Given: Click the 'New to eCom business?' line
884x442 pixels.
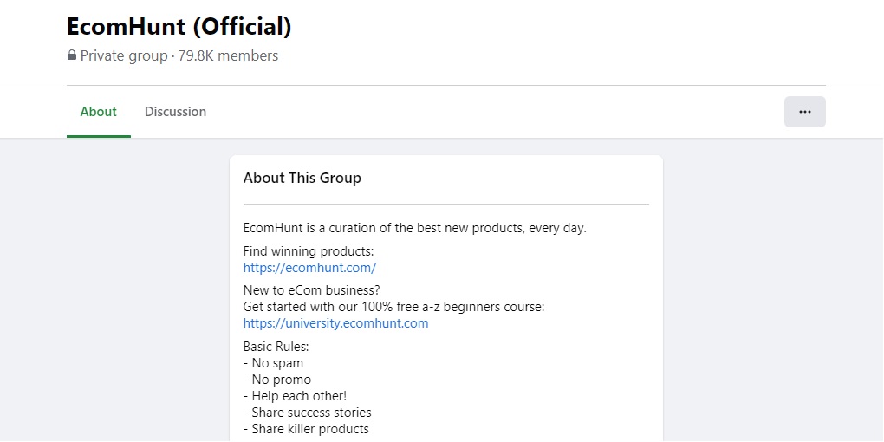Looking at the screenshot, I should 311,290.
